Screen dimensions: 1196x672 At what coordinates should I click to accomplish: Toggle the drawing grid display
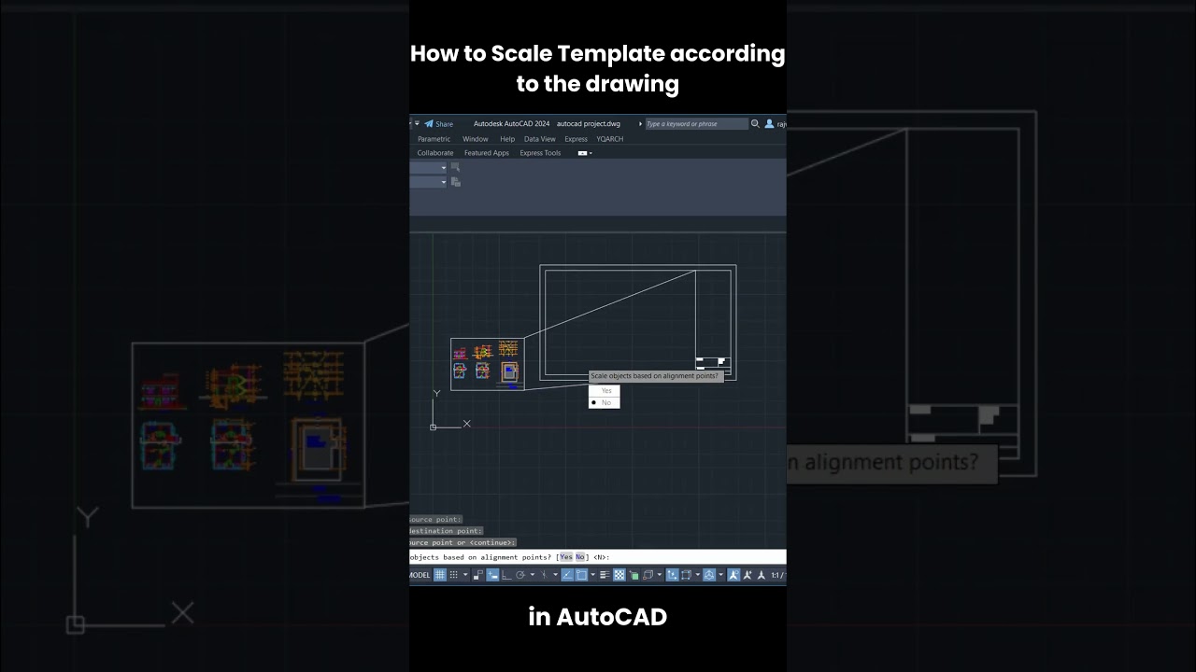(440, 575)
